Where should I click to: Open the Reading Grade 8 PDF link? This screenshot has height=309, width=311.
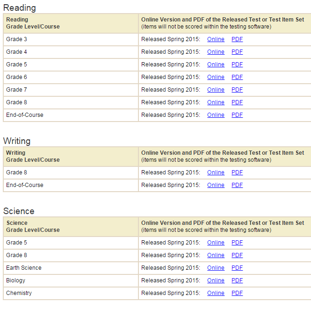(x=237, y=102)
